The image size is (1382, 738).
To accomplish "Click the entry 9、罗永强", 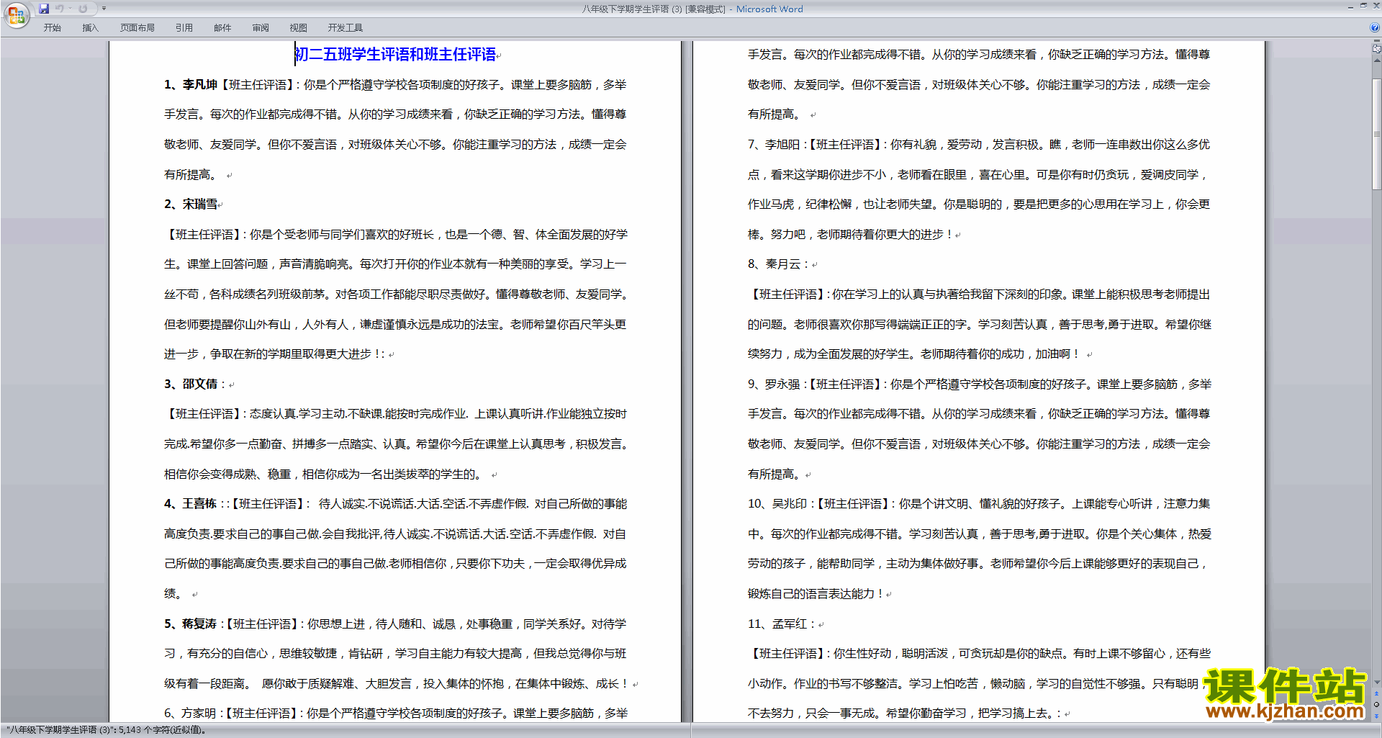I will (774, 384).
